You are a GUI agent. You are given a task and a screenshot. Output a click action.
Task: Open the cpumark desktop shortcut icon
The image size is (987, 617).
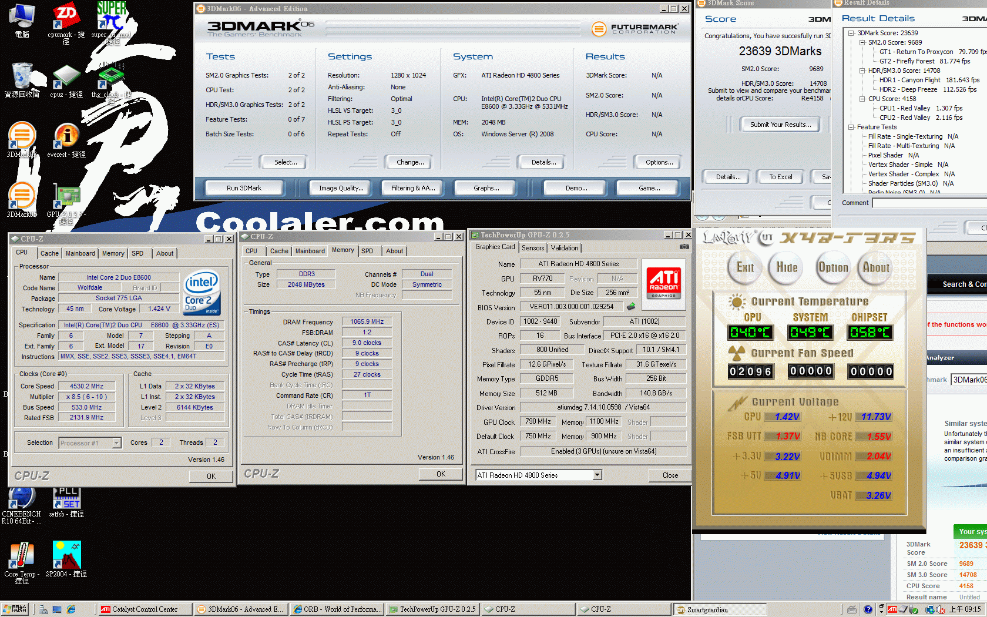(66, 22)
